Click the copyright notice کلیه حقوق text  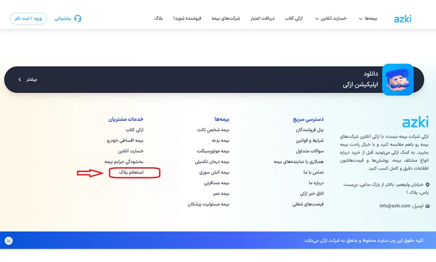(x=363, y=241)
